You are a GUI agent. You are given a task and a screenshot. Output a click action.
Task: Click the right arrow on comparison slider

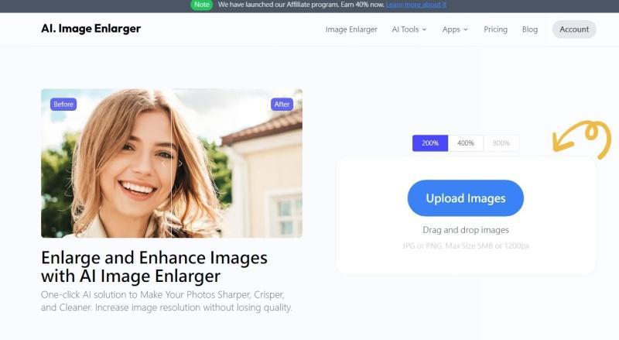(180, 163)
